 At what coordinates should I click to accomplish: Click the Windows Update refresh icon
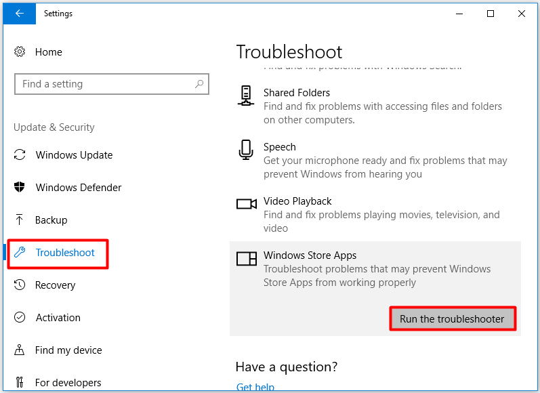20,154
